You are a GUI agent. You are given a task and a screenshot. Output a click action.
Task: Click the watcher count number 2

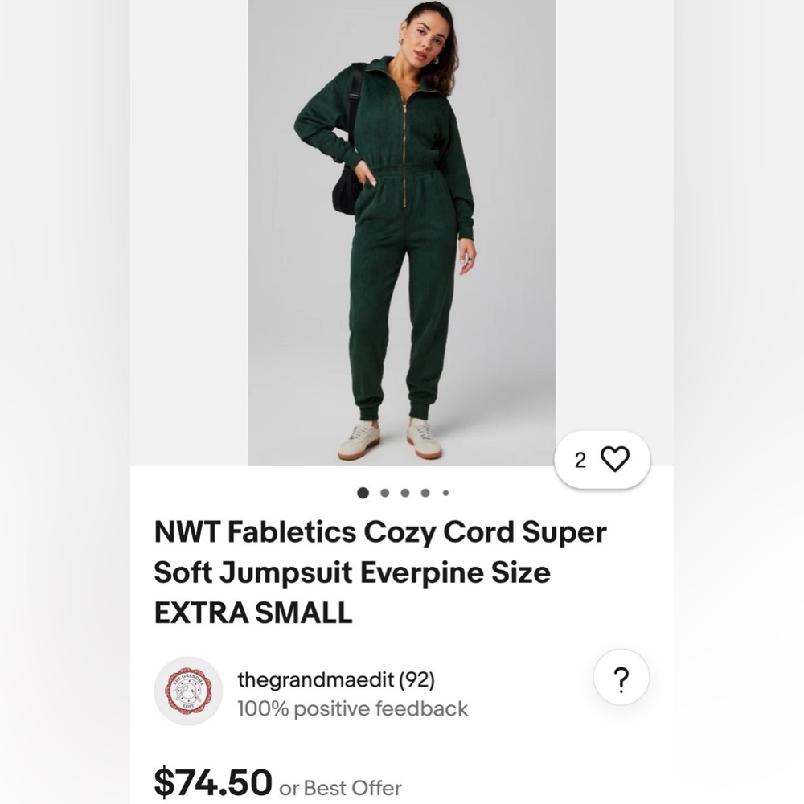tap(578, 458)
